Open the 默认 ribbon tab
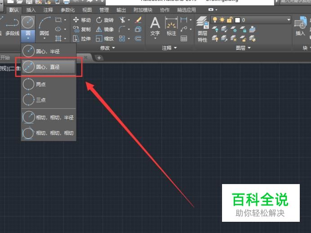The width and height of the screenshot is (311, 233). (13, 10)
